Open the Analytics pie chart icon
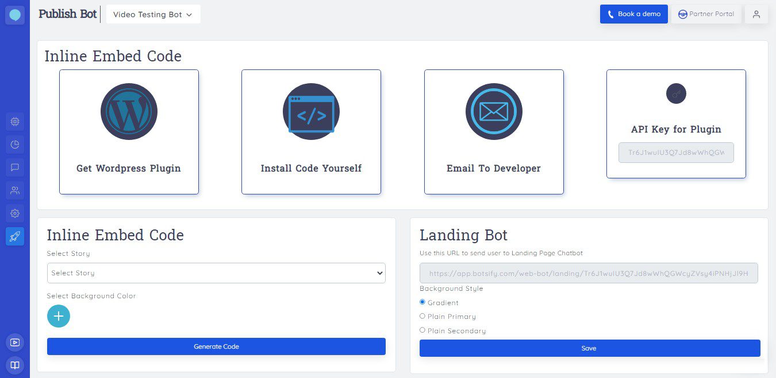 click(x=15, y=145)
